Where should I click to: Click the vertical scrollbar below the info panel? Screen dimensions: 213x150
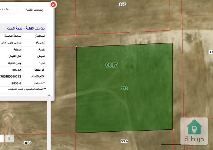[x=49, y=125]
